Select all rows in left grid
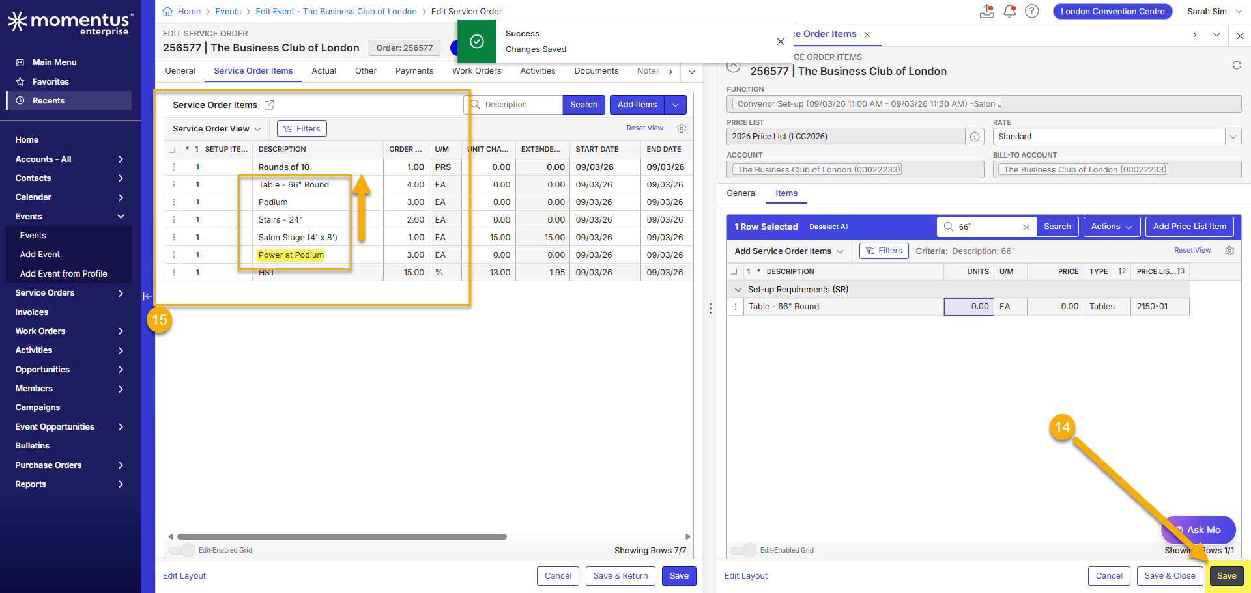 tap(173, 150)
